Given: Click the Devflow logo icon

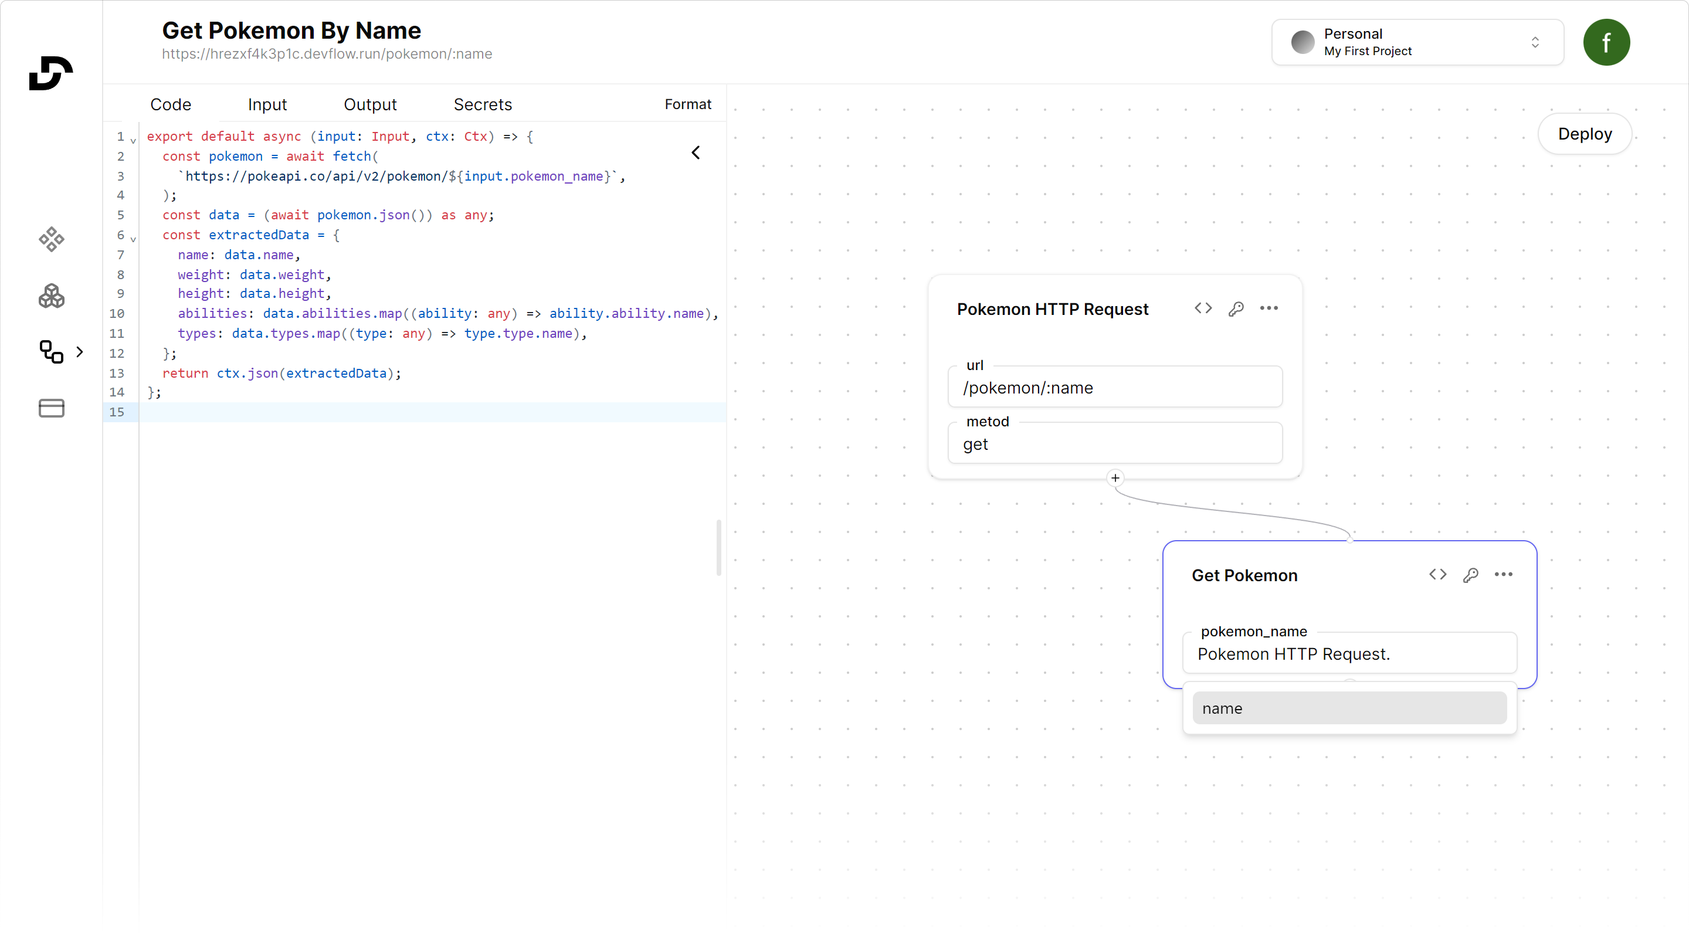Looking at the screenshot, I should (x=51, y=73).
